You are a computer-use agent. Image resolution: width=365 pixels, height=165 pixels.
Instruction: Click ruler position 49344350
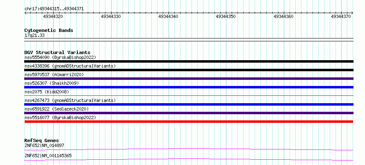pos(226,16)
